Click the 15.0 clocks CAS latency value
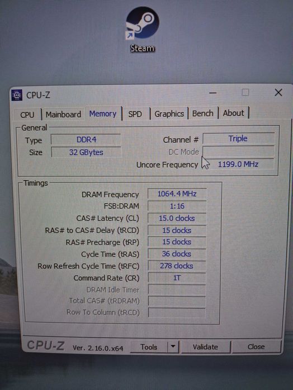The height and width of the screenshot is (390, 293). [177, 218]
